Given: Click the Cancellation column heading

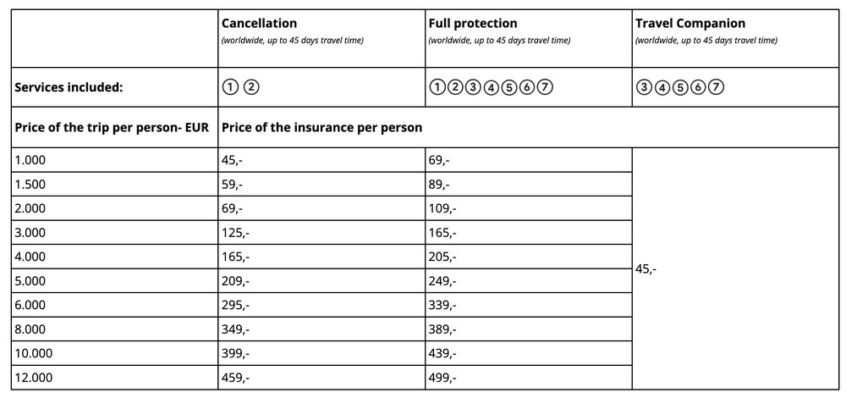Looking at the screenshot, I should pos(259,24).
